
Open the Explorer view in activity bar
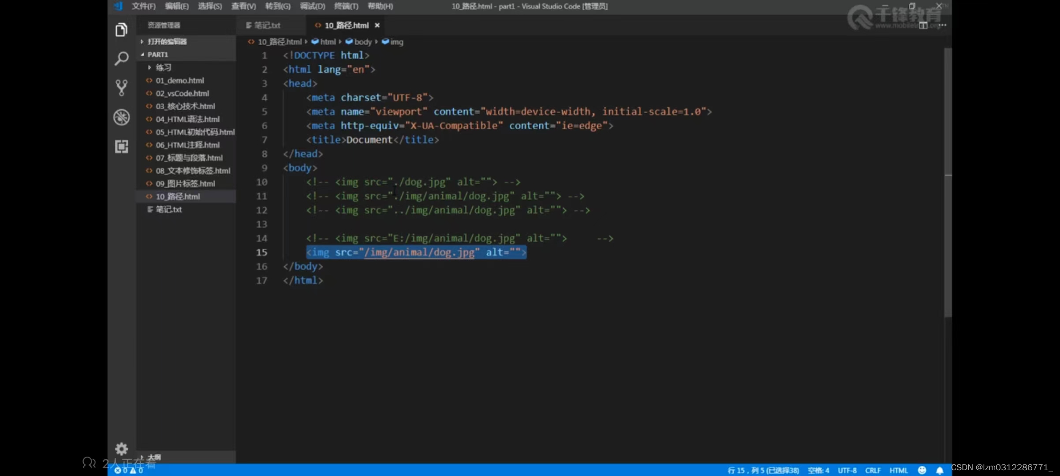pos(121,30)
